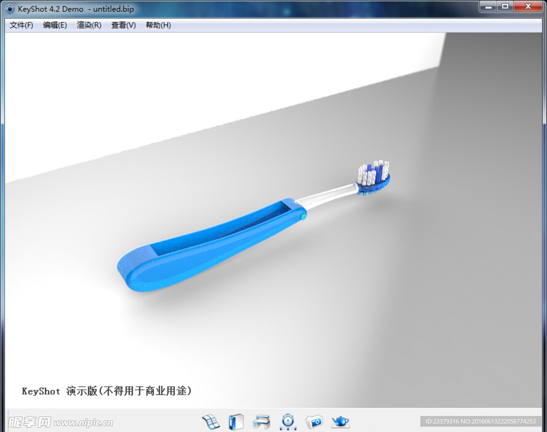The image size is (547, 432).
Task: Open the Project panel desk icon
Action: point(261,422)
